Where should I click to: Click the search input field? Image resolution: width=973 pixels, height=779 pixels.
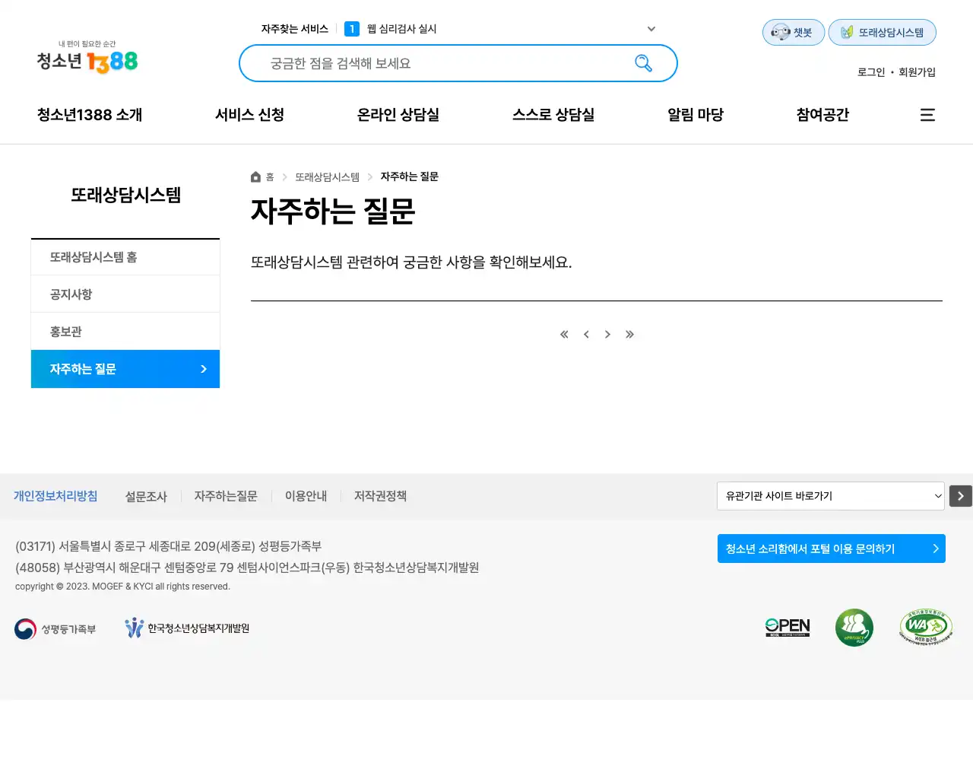click(441, 63)
